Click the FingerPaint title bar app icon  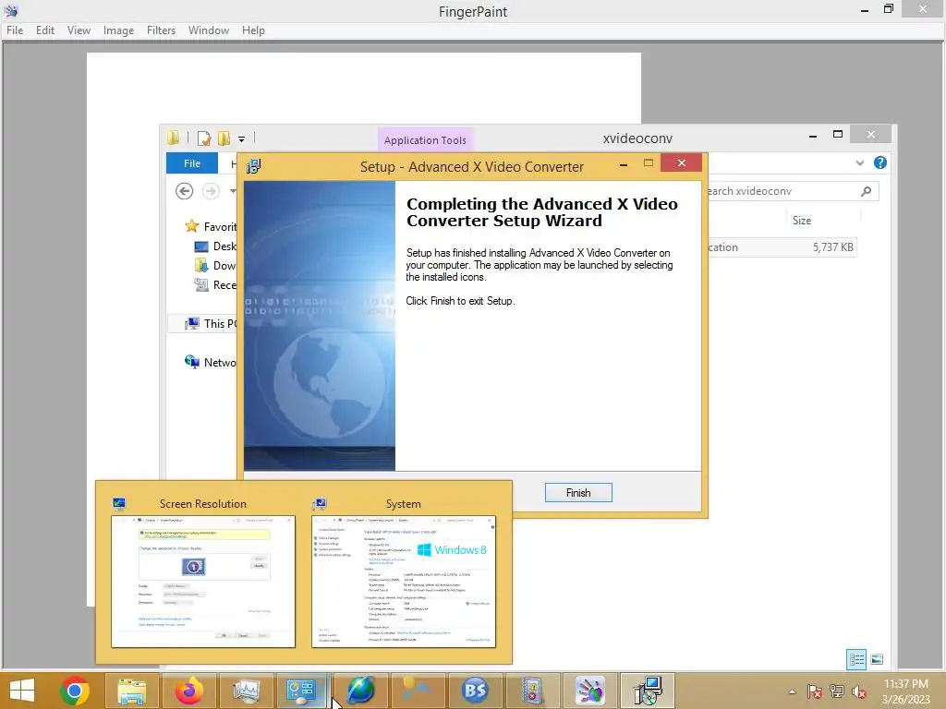[11, 10]
